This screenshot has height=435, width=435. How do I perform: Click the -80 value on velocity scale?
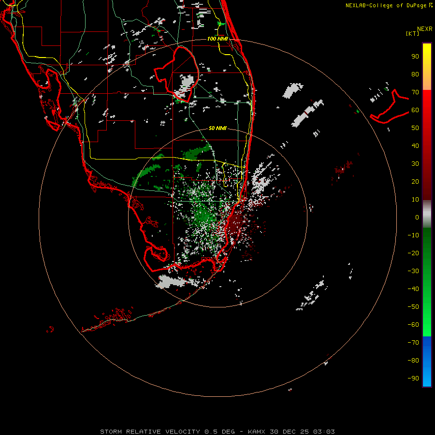[x=413, y=361]
